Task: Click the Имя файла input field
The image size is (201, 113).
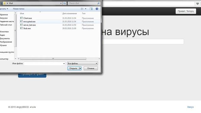Action: click(43, 63)
